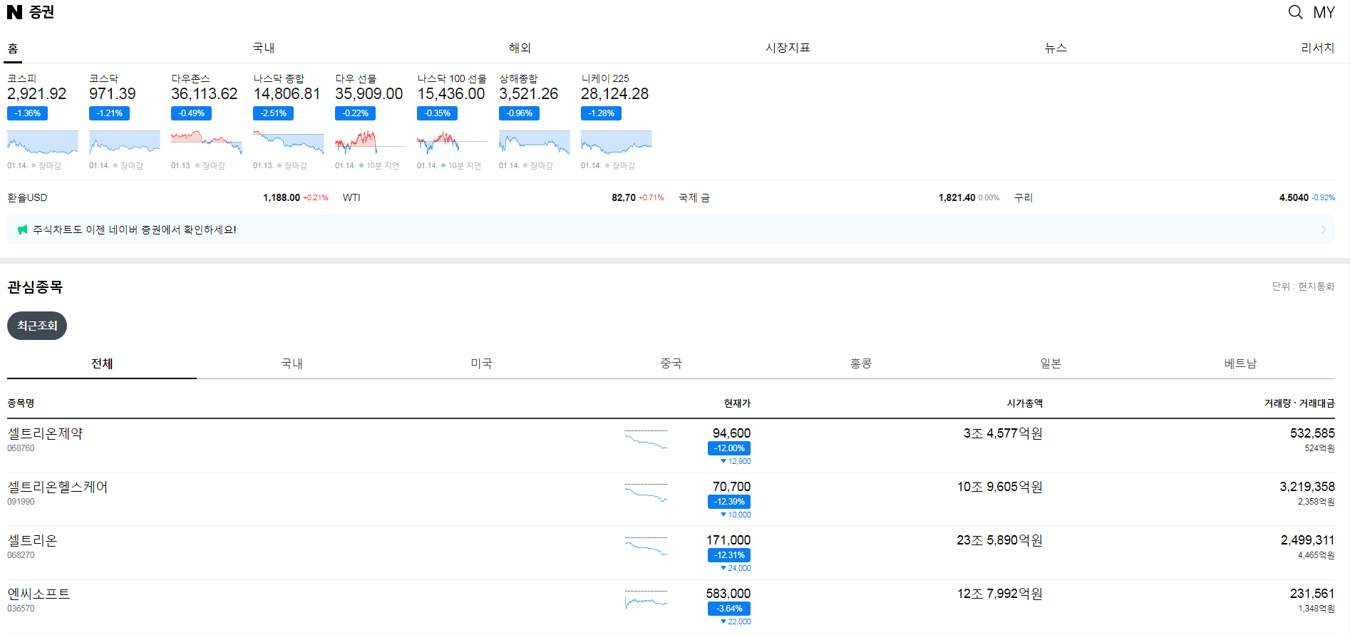Click the 관심종목 section heading
The height and width of the screenshot is (635, 1350).
[x=35, y=287]
